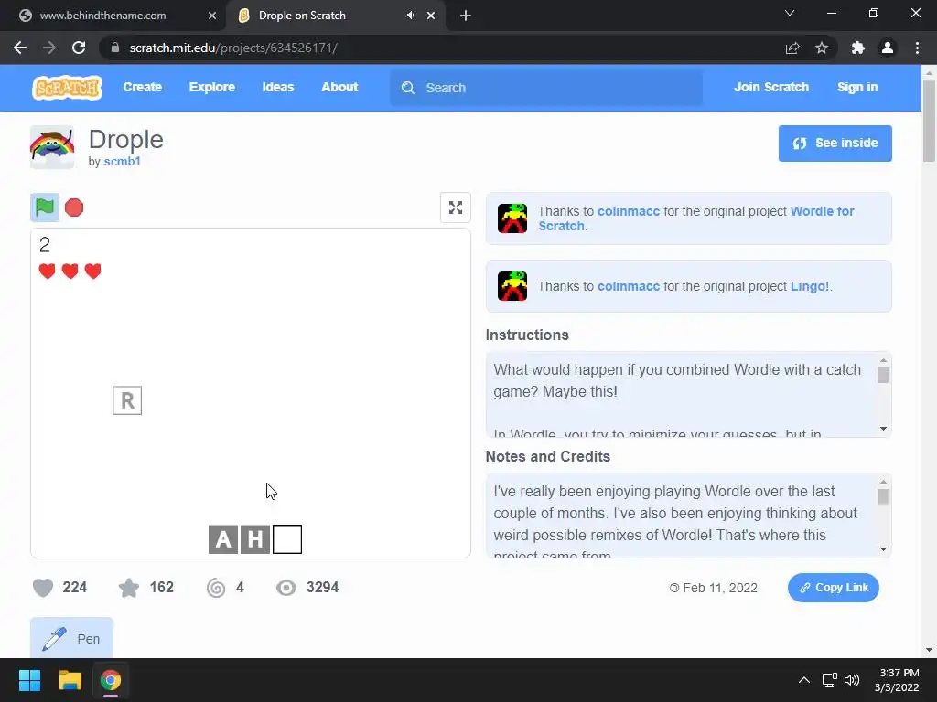Click the site lock icon
Image resolution: width=937 pixels, height=702 pixels.
tap(115, 48)
